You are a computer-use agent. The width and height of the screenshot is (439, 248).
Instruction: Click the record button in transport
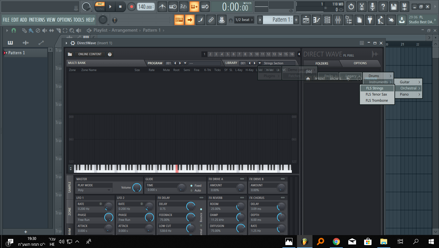(131, 6)
